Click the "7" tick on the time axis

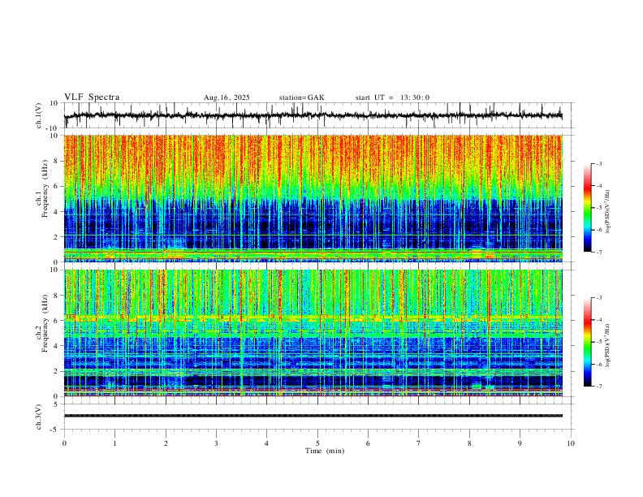[419, 443]
